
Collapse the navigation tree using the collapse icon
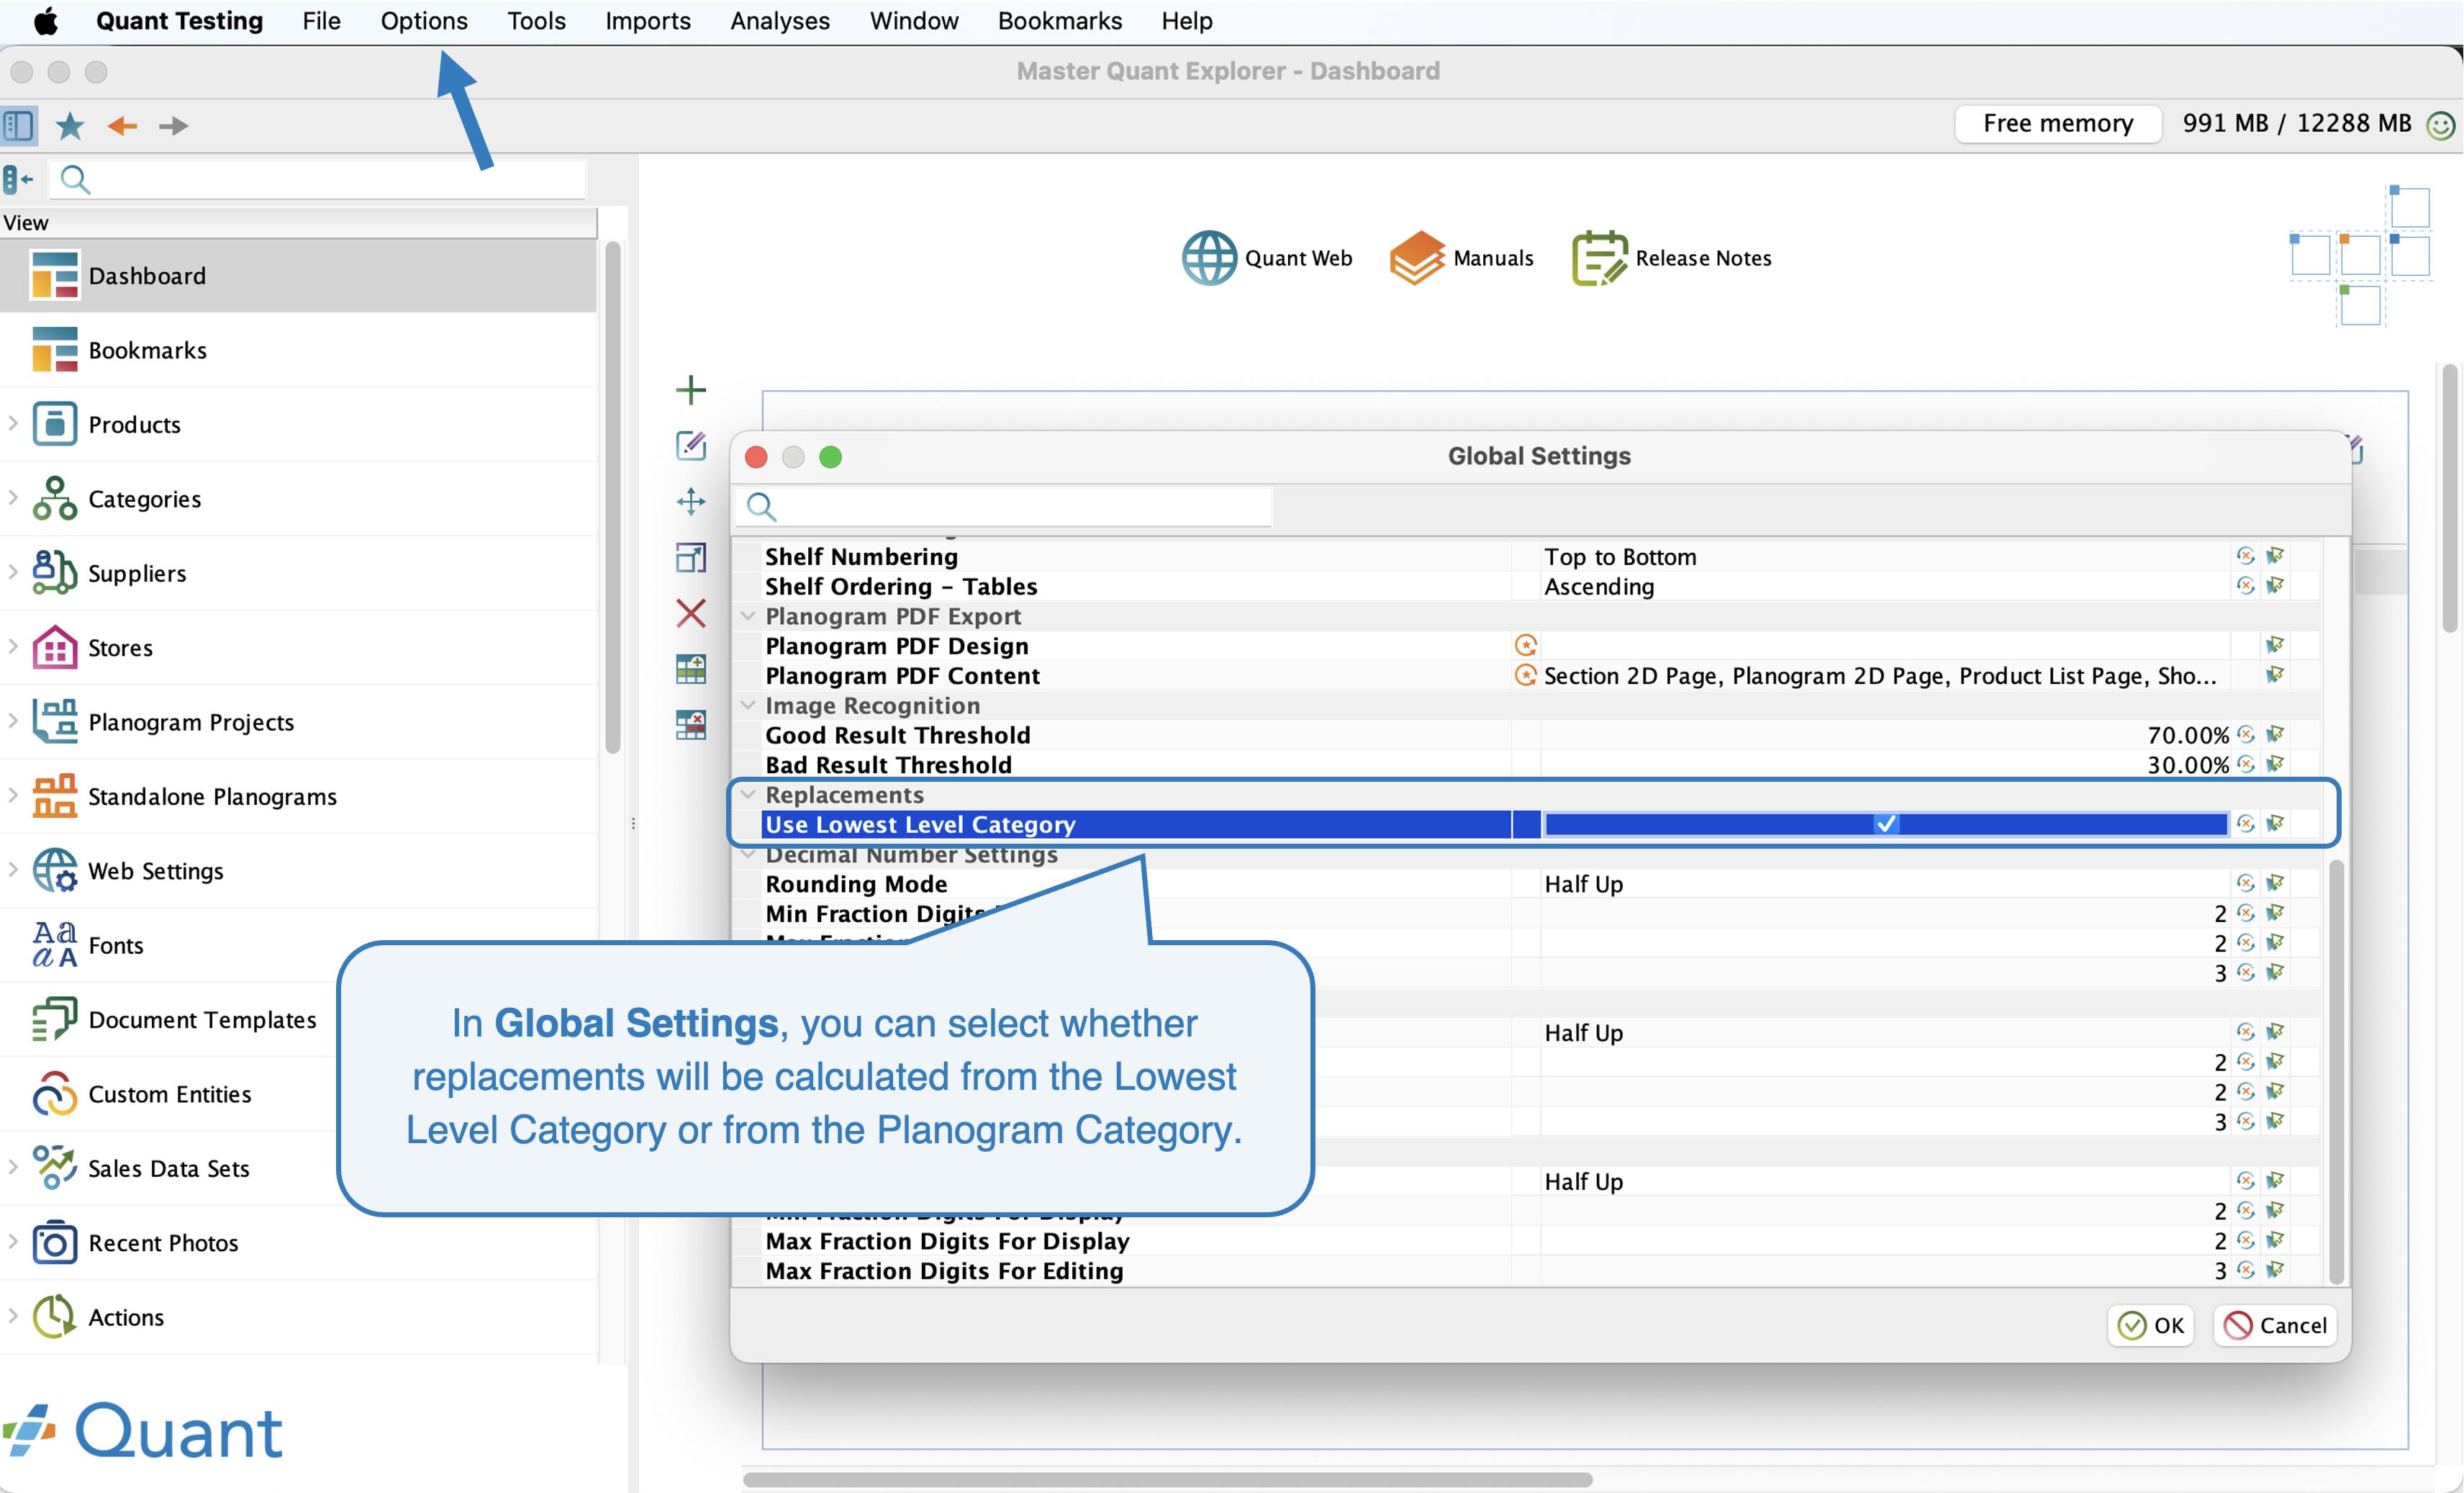[18, 180]
